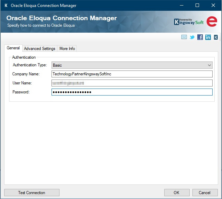
Task: Focus the Password field
Action: coord(132,92)
